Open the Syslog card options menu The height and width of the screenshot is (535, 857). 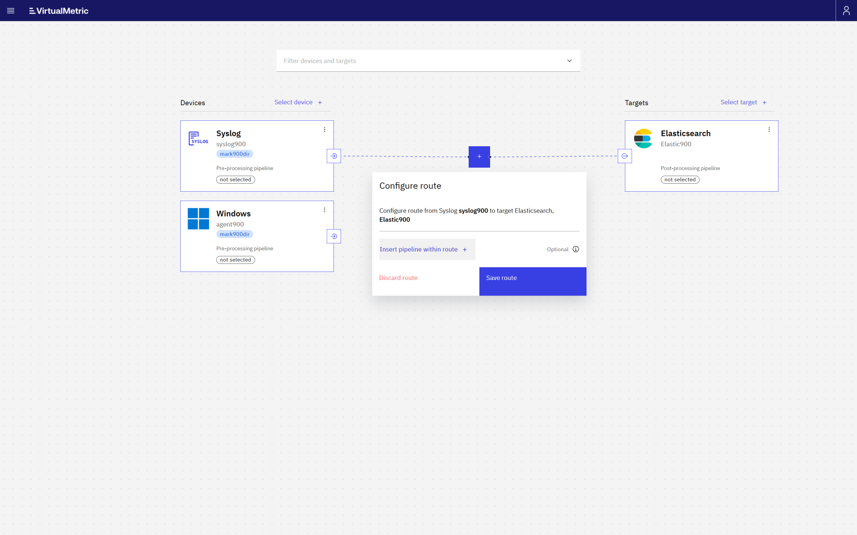(324, 129)
